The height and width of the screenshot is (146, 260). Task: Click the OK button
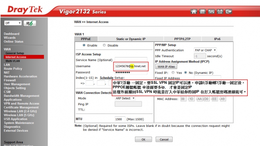143,139
